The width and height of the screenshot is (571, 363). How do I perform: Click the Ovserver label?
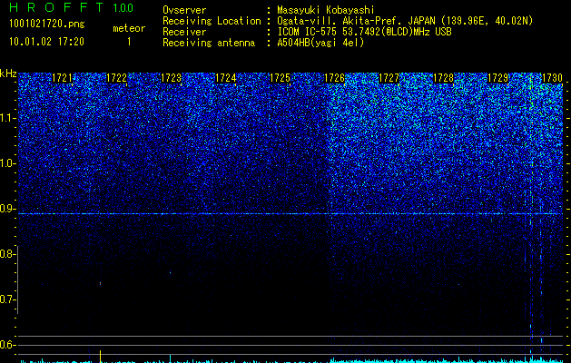(184, 10)
